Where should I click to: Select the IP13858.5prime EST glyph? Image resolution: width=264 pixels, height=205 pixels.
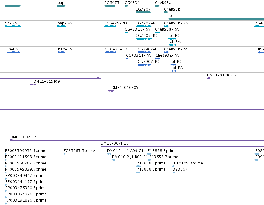click(x=138, y=172)
